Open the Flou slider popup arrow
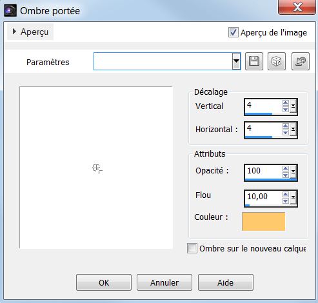Screen dimensions: 318x303 (x=293, y=197)
